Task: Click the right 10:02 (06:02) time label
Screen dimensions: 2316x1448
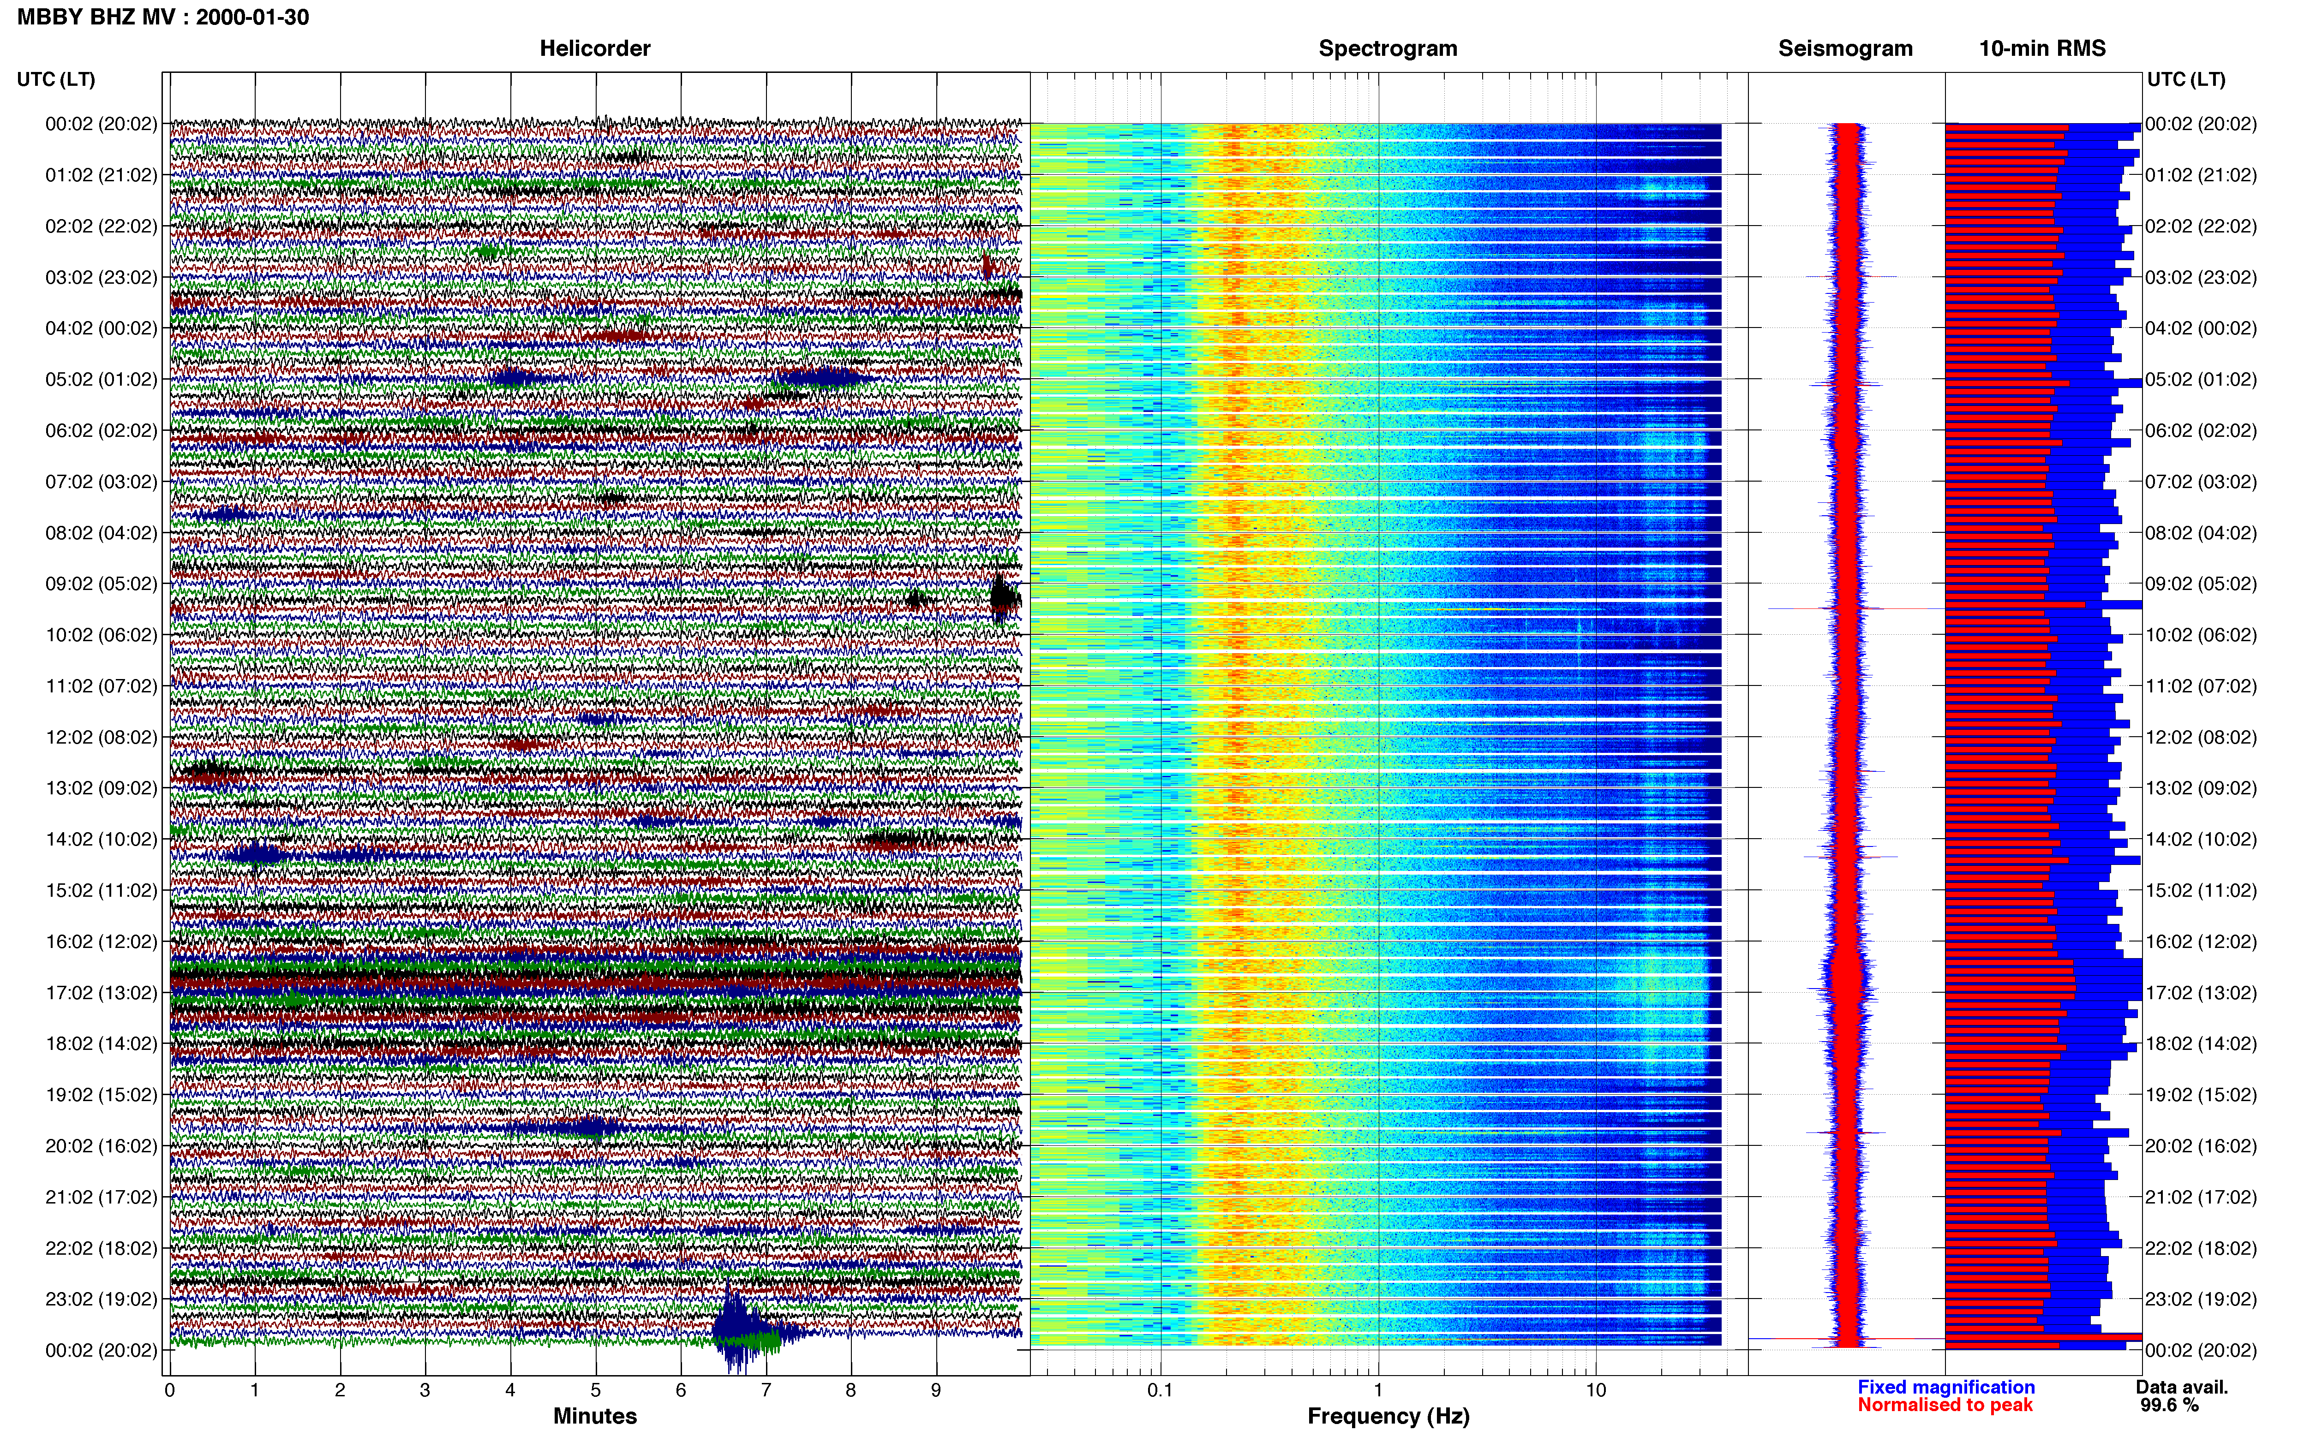Action: click(x=2201, y=635)
